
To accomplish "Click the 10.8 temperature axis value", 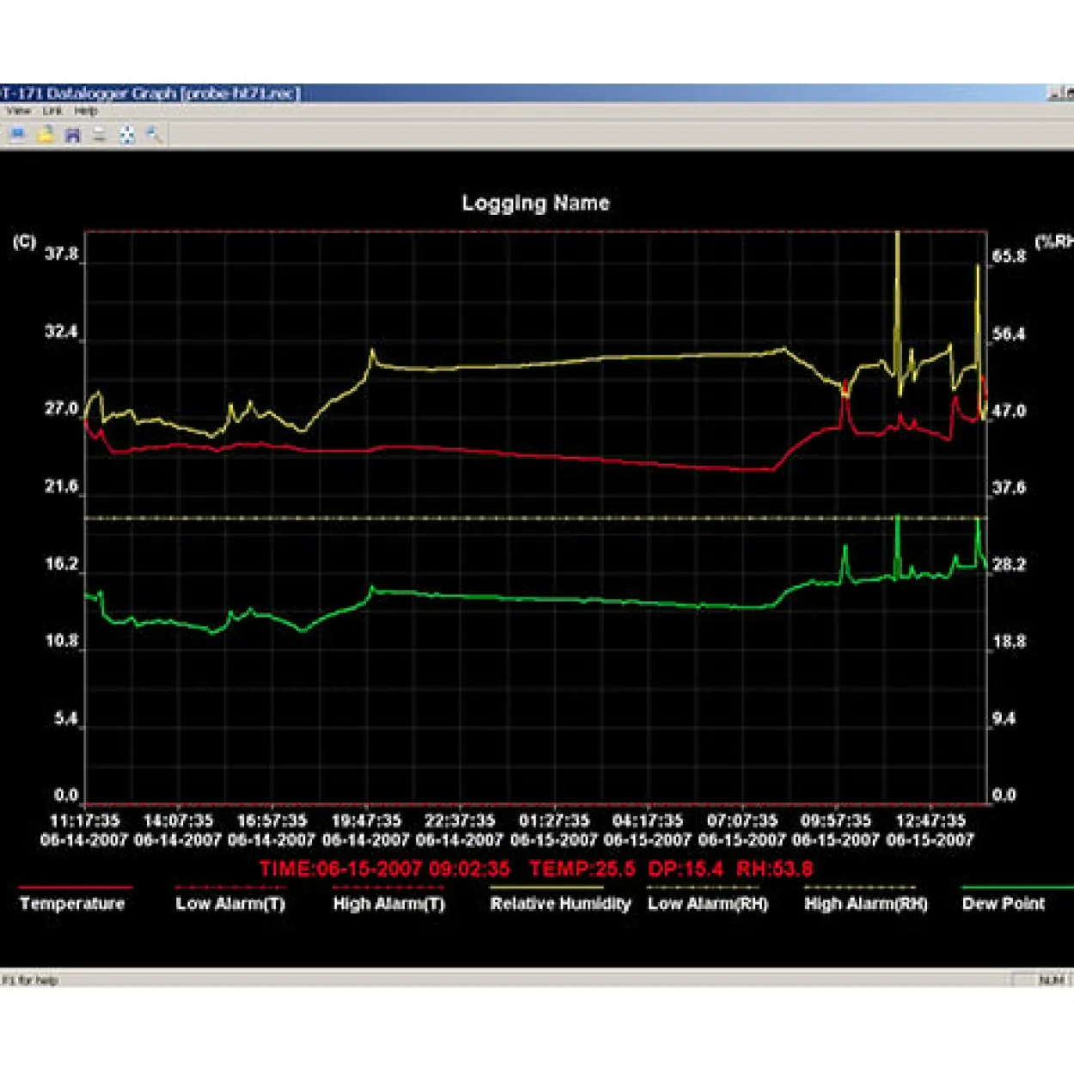I will pyautogui.click(x=61, y=641).
